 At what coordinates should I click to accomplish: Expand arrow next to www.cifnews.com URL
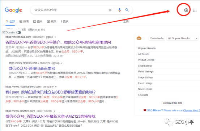click(x=61, y=63)
